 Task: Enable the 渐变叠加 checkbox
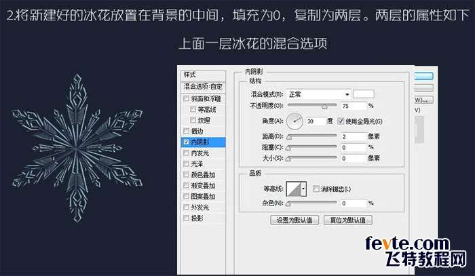[x=187, y=186]
